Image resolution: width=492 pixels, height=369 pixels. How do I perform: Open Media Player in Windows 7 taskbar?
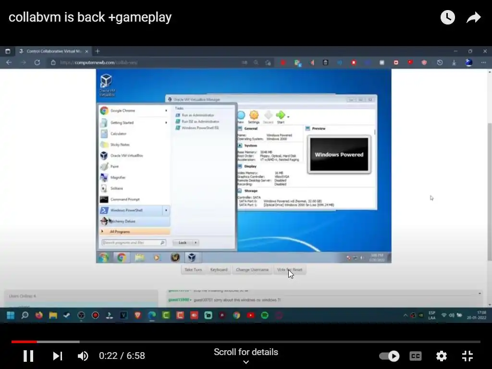[157, 258]
